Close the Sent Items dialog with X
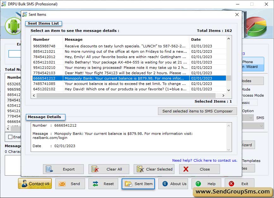This screenshot has width=274, height=198. (x=237, y=15)
